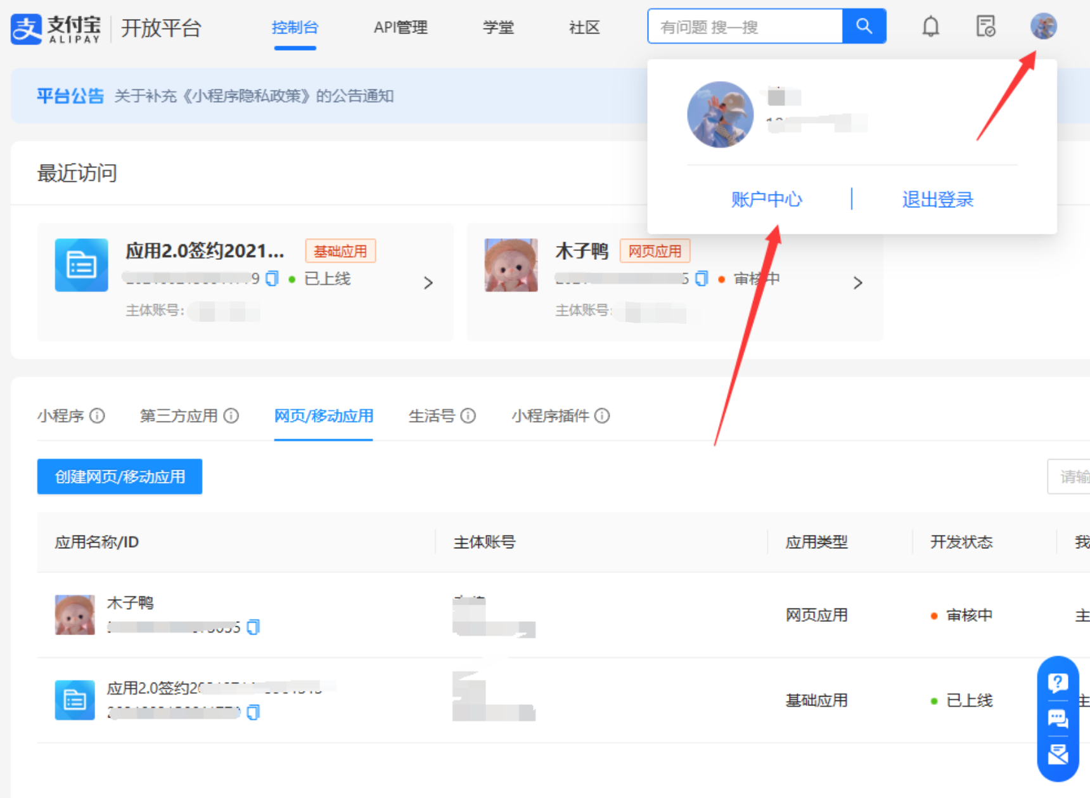
Task: Click the notification bell icon
Action: coord(930,27)
